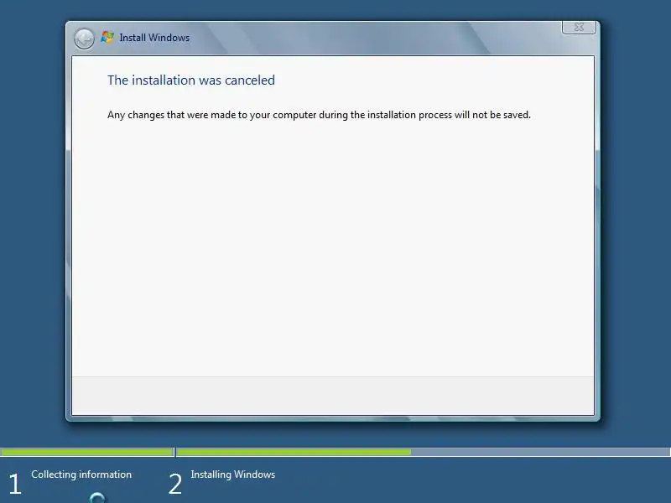
Task: Click the Windows flag logo icon
Action: click(x=107, y=37)
